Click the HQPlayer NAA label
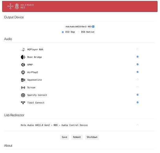This screenshot has width=160, height=153. point(35,50)
